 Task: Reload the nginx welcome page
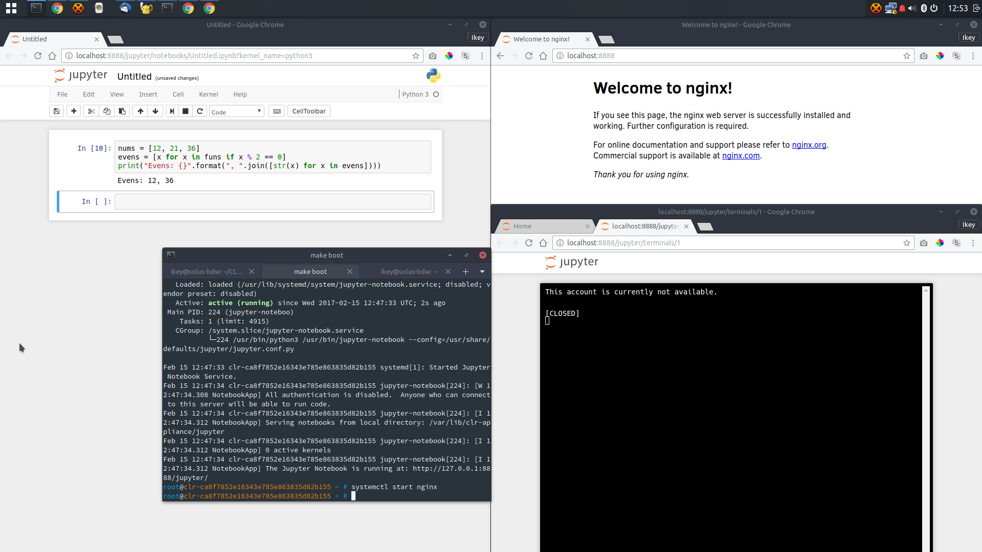coord(529,56)
